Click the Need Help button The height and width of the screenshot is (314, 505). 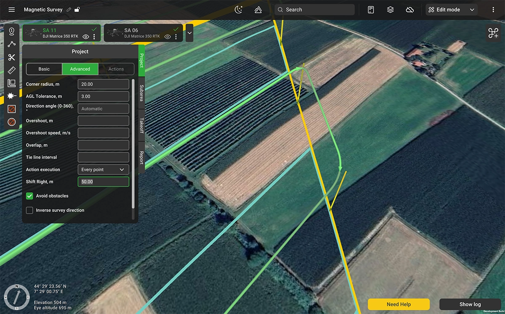coord(399,304)
